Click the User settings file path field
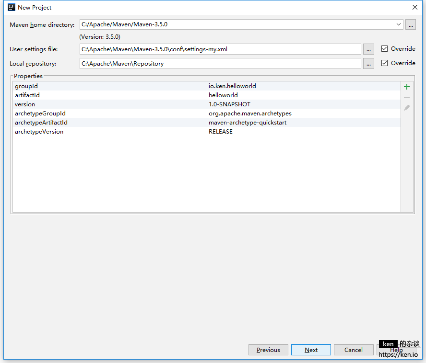The height and width of the screenshot is (363, 426). 220,49
